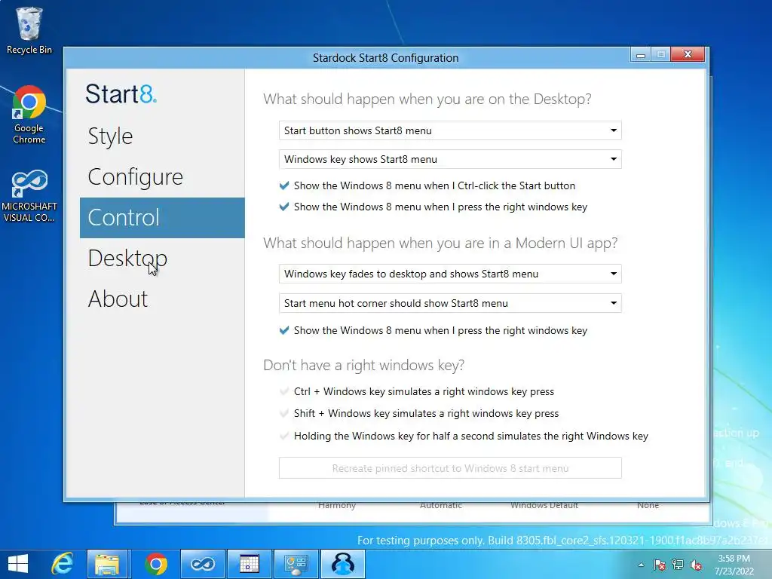772x579 pixels.
Task: Minimize the Start8 Configuration window
Action: coord(641,54)
